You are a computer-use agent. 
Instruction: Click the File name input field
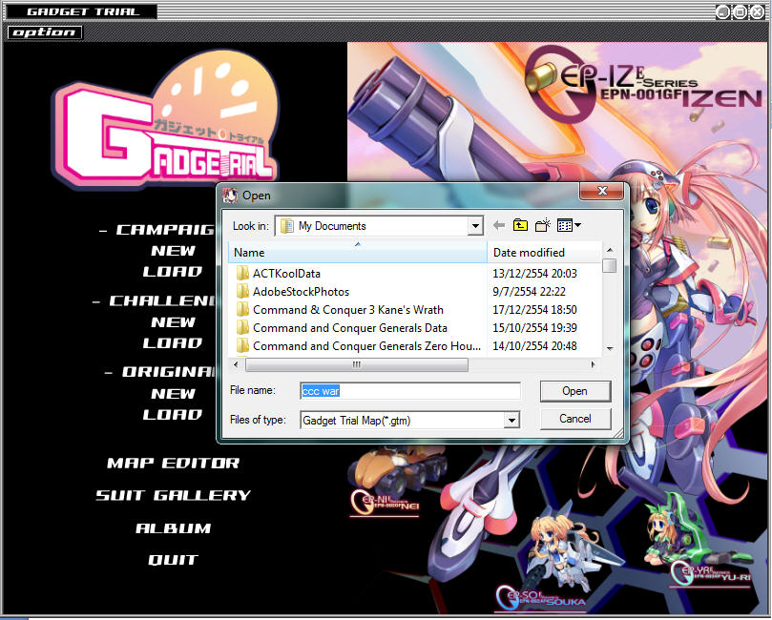coord(410,391)
